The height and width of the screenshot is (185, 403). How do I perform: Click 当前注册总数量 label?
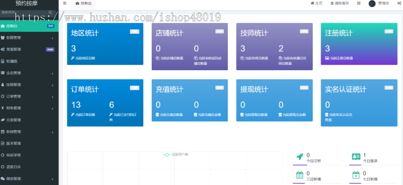pos(341,58)
